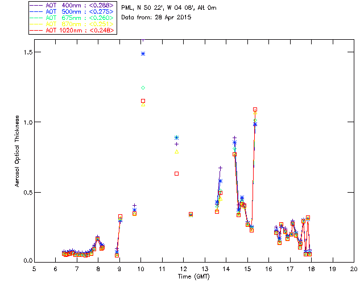Click the 'Data from: 28 Apr 2015' text
364x291 pixels.
(x=155, y=18)
